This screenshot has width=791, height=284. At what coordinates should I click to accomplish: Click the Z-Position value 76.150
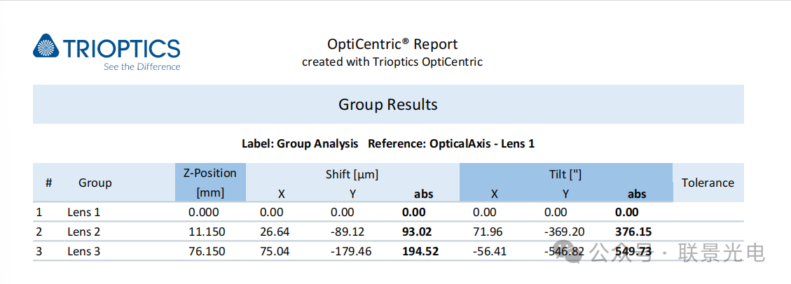(x=207, y=251)
